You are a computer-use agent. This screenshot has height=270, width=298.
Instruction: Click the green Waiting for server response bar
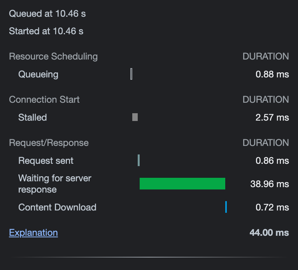click(182, 184)
